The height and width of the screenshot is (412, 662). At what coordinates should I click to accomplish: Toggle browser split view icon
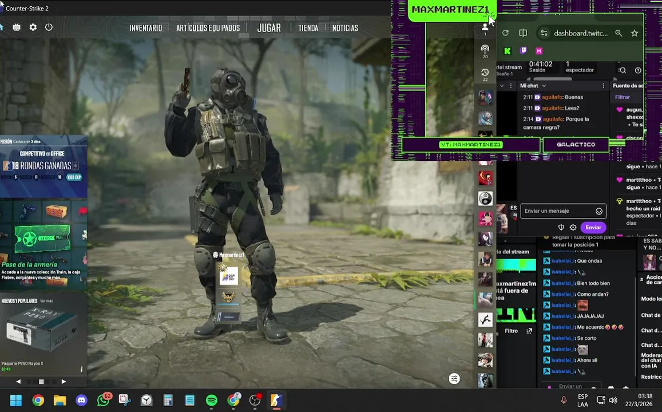click(x=523, y=33)
